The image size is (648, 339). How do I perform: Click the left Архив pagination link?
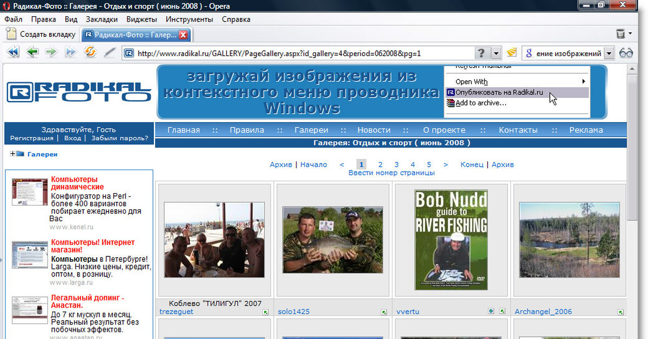pos(281,165)
